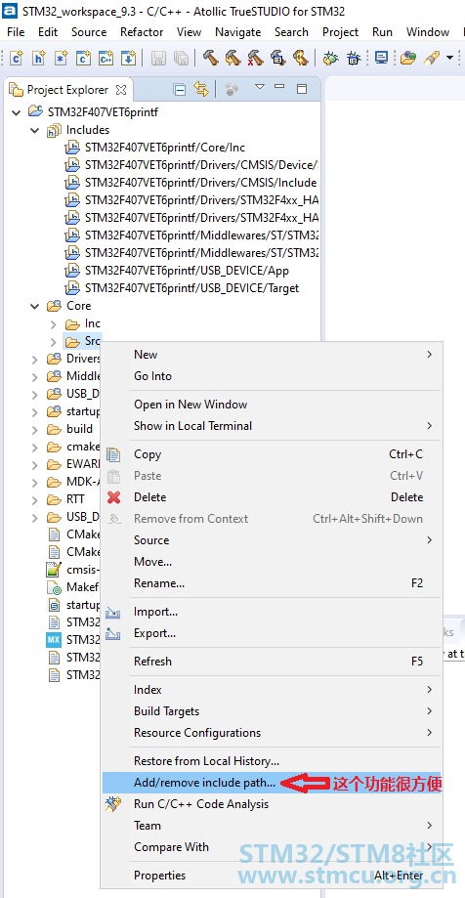Click the Debug bug icon
Screen dimensions: 465x898
pos(330,58)
